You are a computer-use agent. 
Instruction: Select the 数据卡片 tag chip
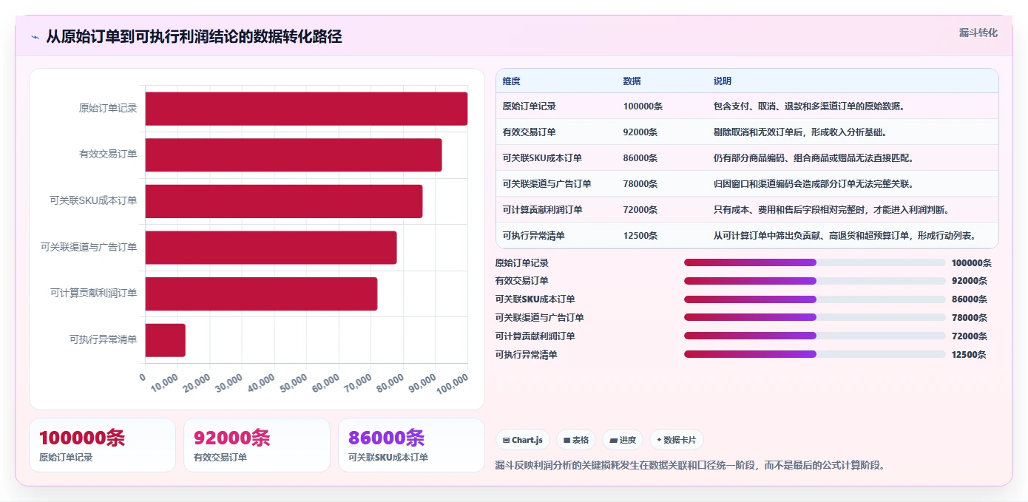click(x=677, y=440)
